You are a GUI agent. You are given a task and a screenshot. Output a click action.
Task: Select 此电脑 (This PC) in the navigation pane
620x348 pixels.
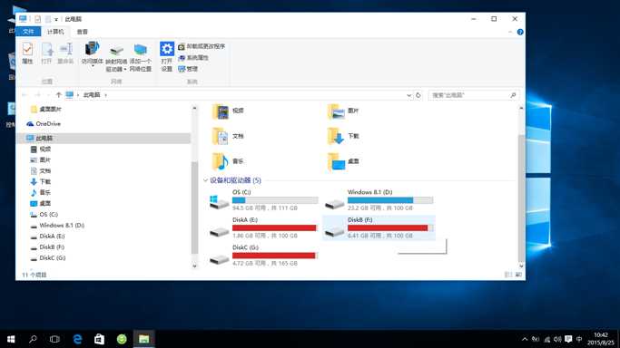click(103, 138)
